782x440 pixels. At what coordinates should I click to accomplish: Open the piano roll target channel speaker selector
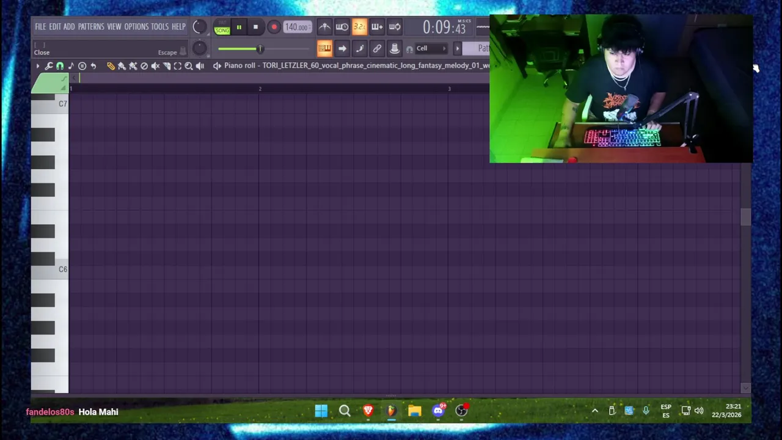pos(216,66)
